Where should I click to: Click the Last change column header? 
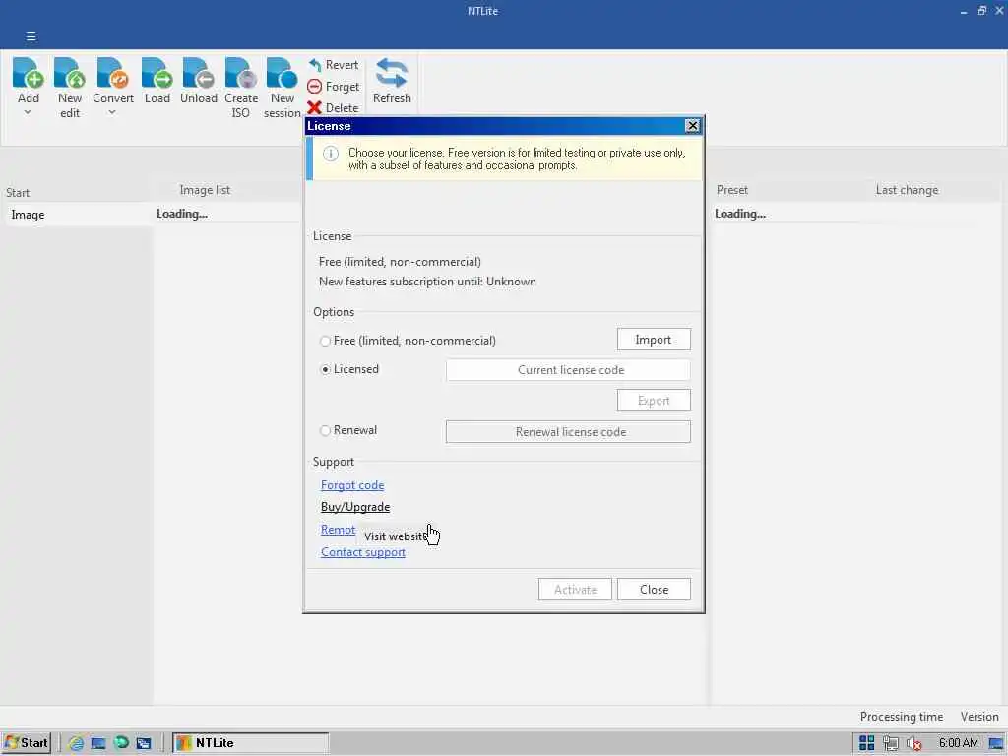[x=907, y=190]
